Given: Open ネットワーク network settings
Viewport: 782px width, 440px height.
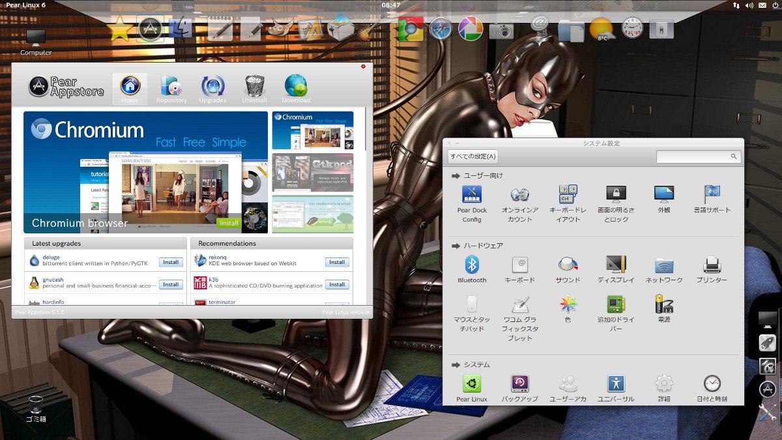Looking at the screenshot, I should 664,269.
